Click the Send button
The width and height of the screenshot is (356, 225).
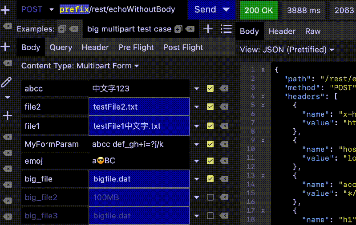click(205, 9)
